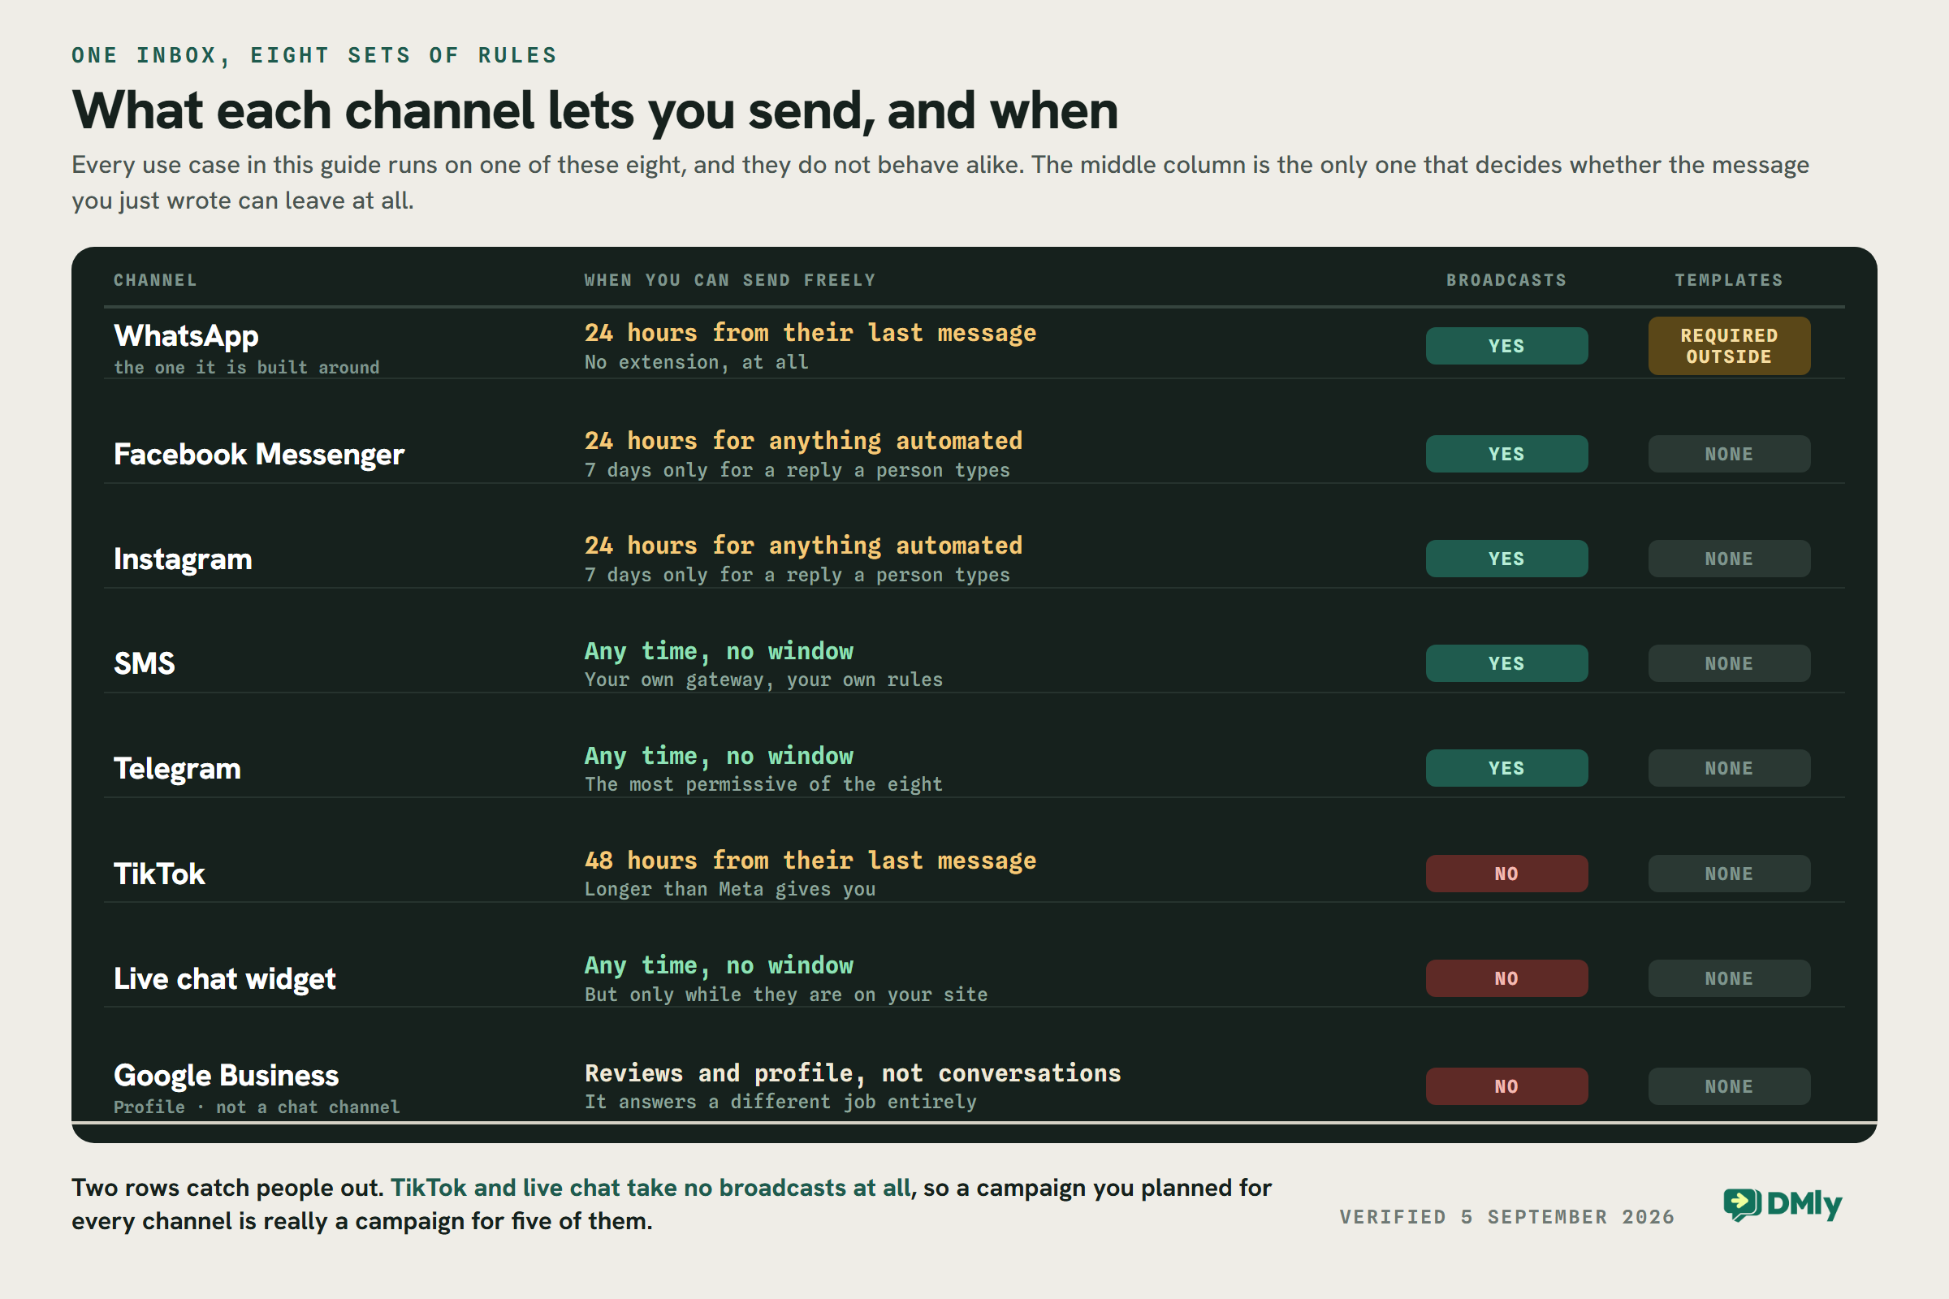Click the main heading 'What each channel lets you send'

[x=595, y=112]
